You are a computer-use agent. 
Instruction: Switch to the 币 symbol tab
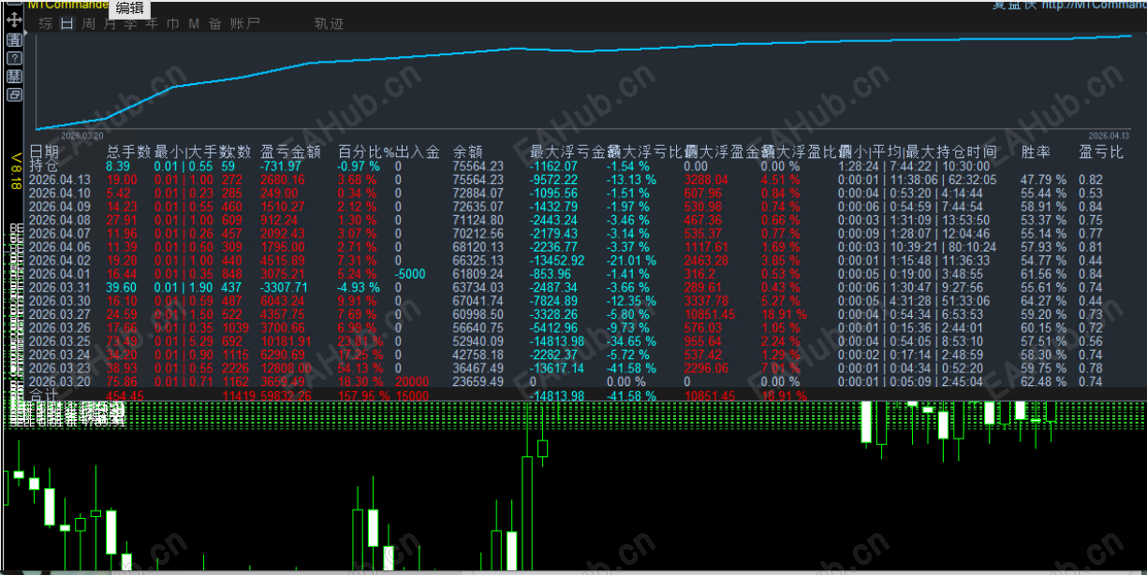pyautogui.click(x=172, y=24)
